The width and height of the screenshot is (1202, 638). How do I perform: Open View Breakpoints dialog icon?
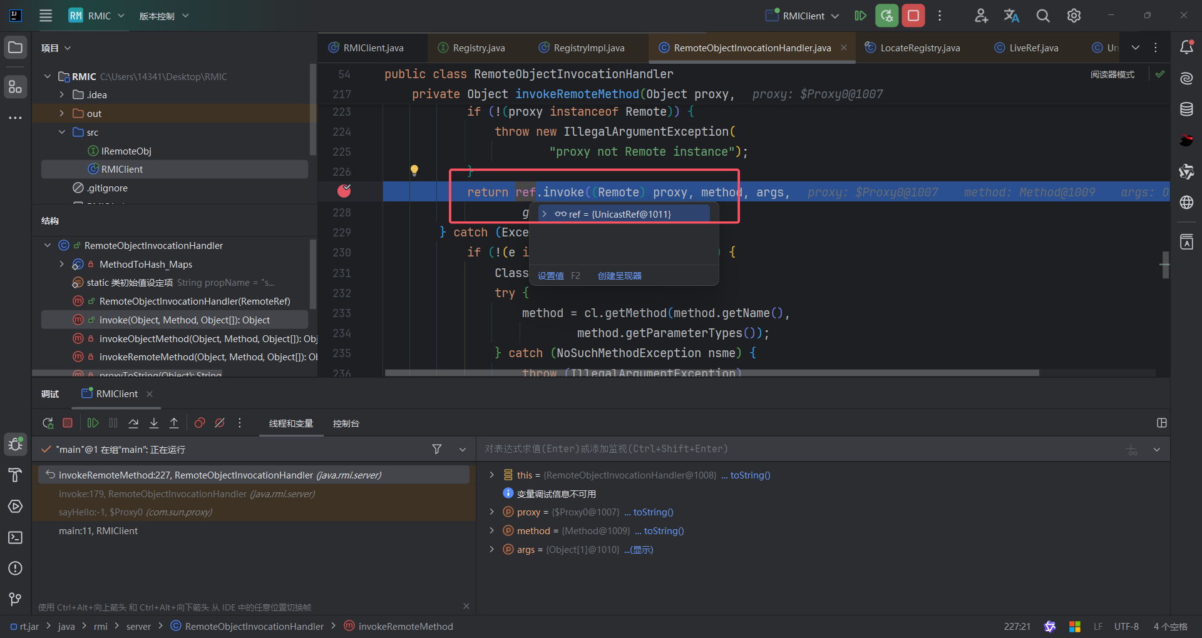pos(200,423)
